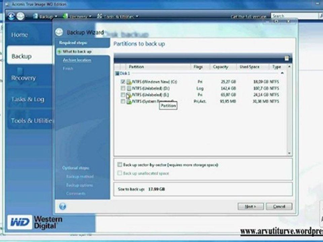
Task: Sort by the Type column header
Action: tap(278, 67)
